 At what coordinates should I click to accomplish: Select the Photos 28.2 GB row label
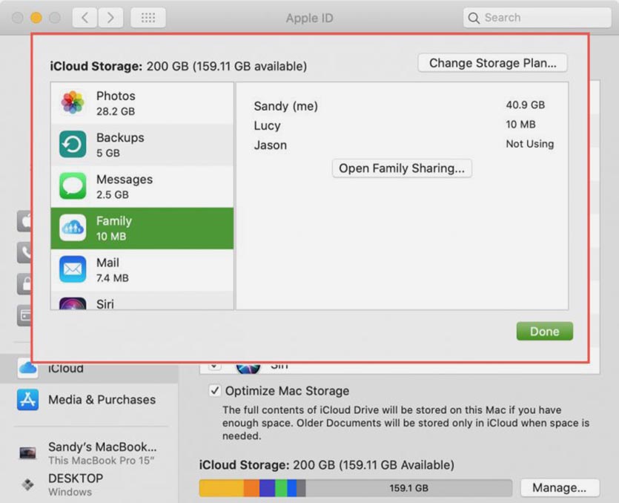click(116, 103)
